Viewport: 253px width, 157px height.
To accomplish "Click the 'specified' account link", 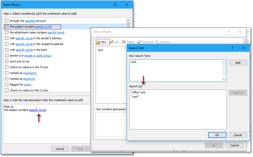I will coord(30,21).
